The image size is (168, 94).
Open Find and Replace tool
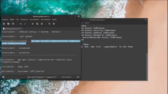click(54, 24)
